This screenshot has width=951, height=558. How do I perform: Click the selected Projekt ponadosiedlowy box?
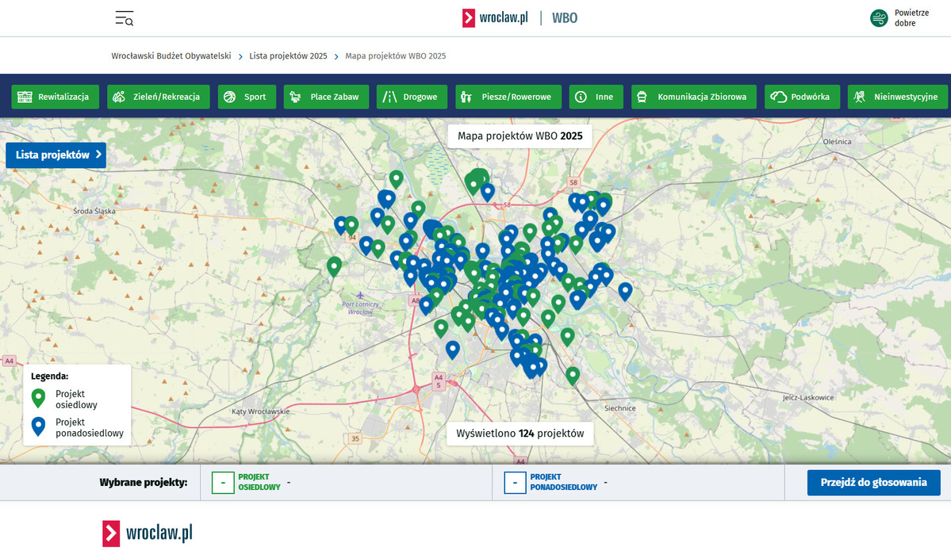pos(515,482)
